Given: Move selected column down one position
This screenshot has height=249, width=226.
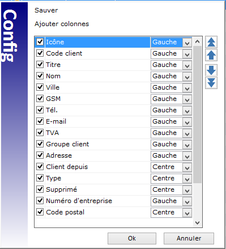Looking at the screenshot, I should [211, 70].
